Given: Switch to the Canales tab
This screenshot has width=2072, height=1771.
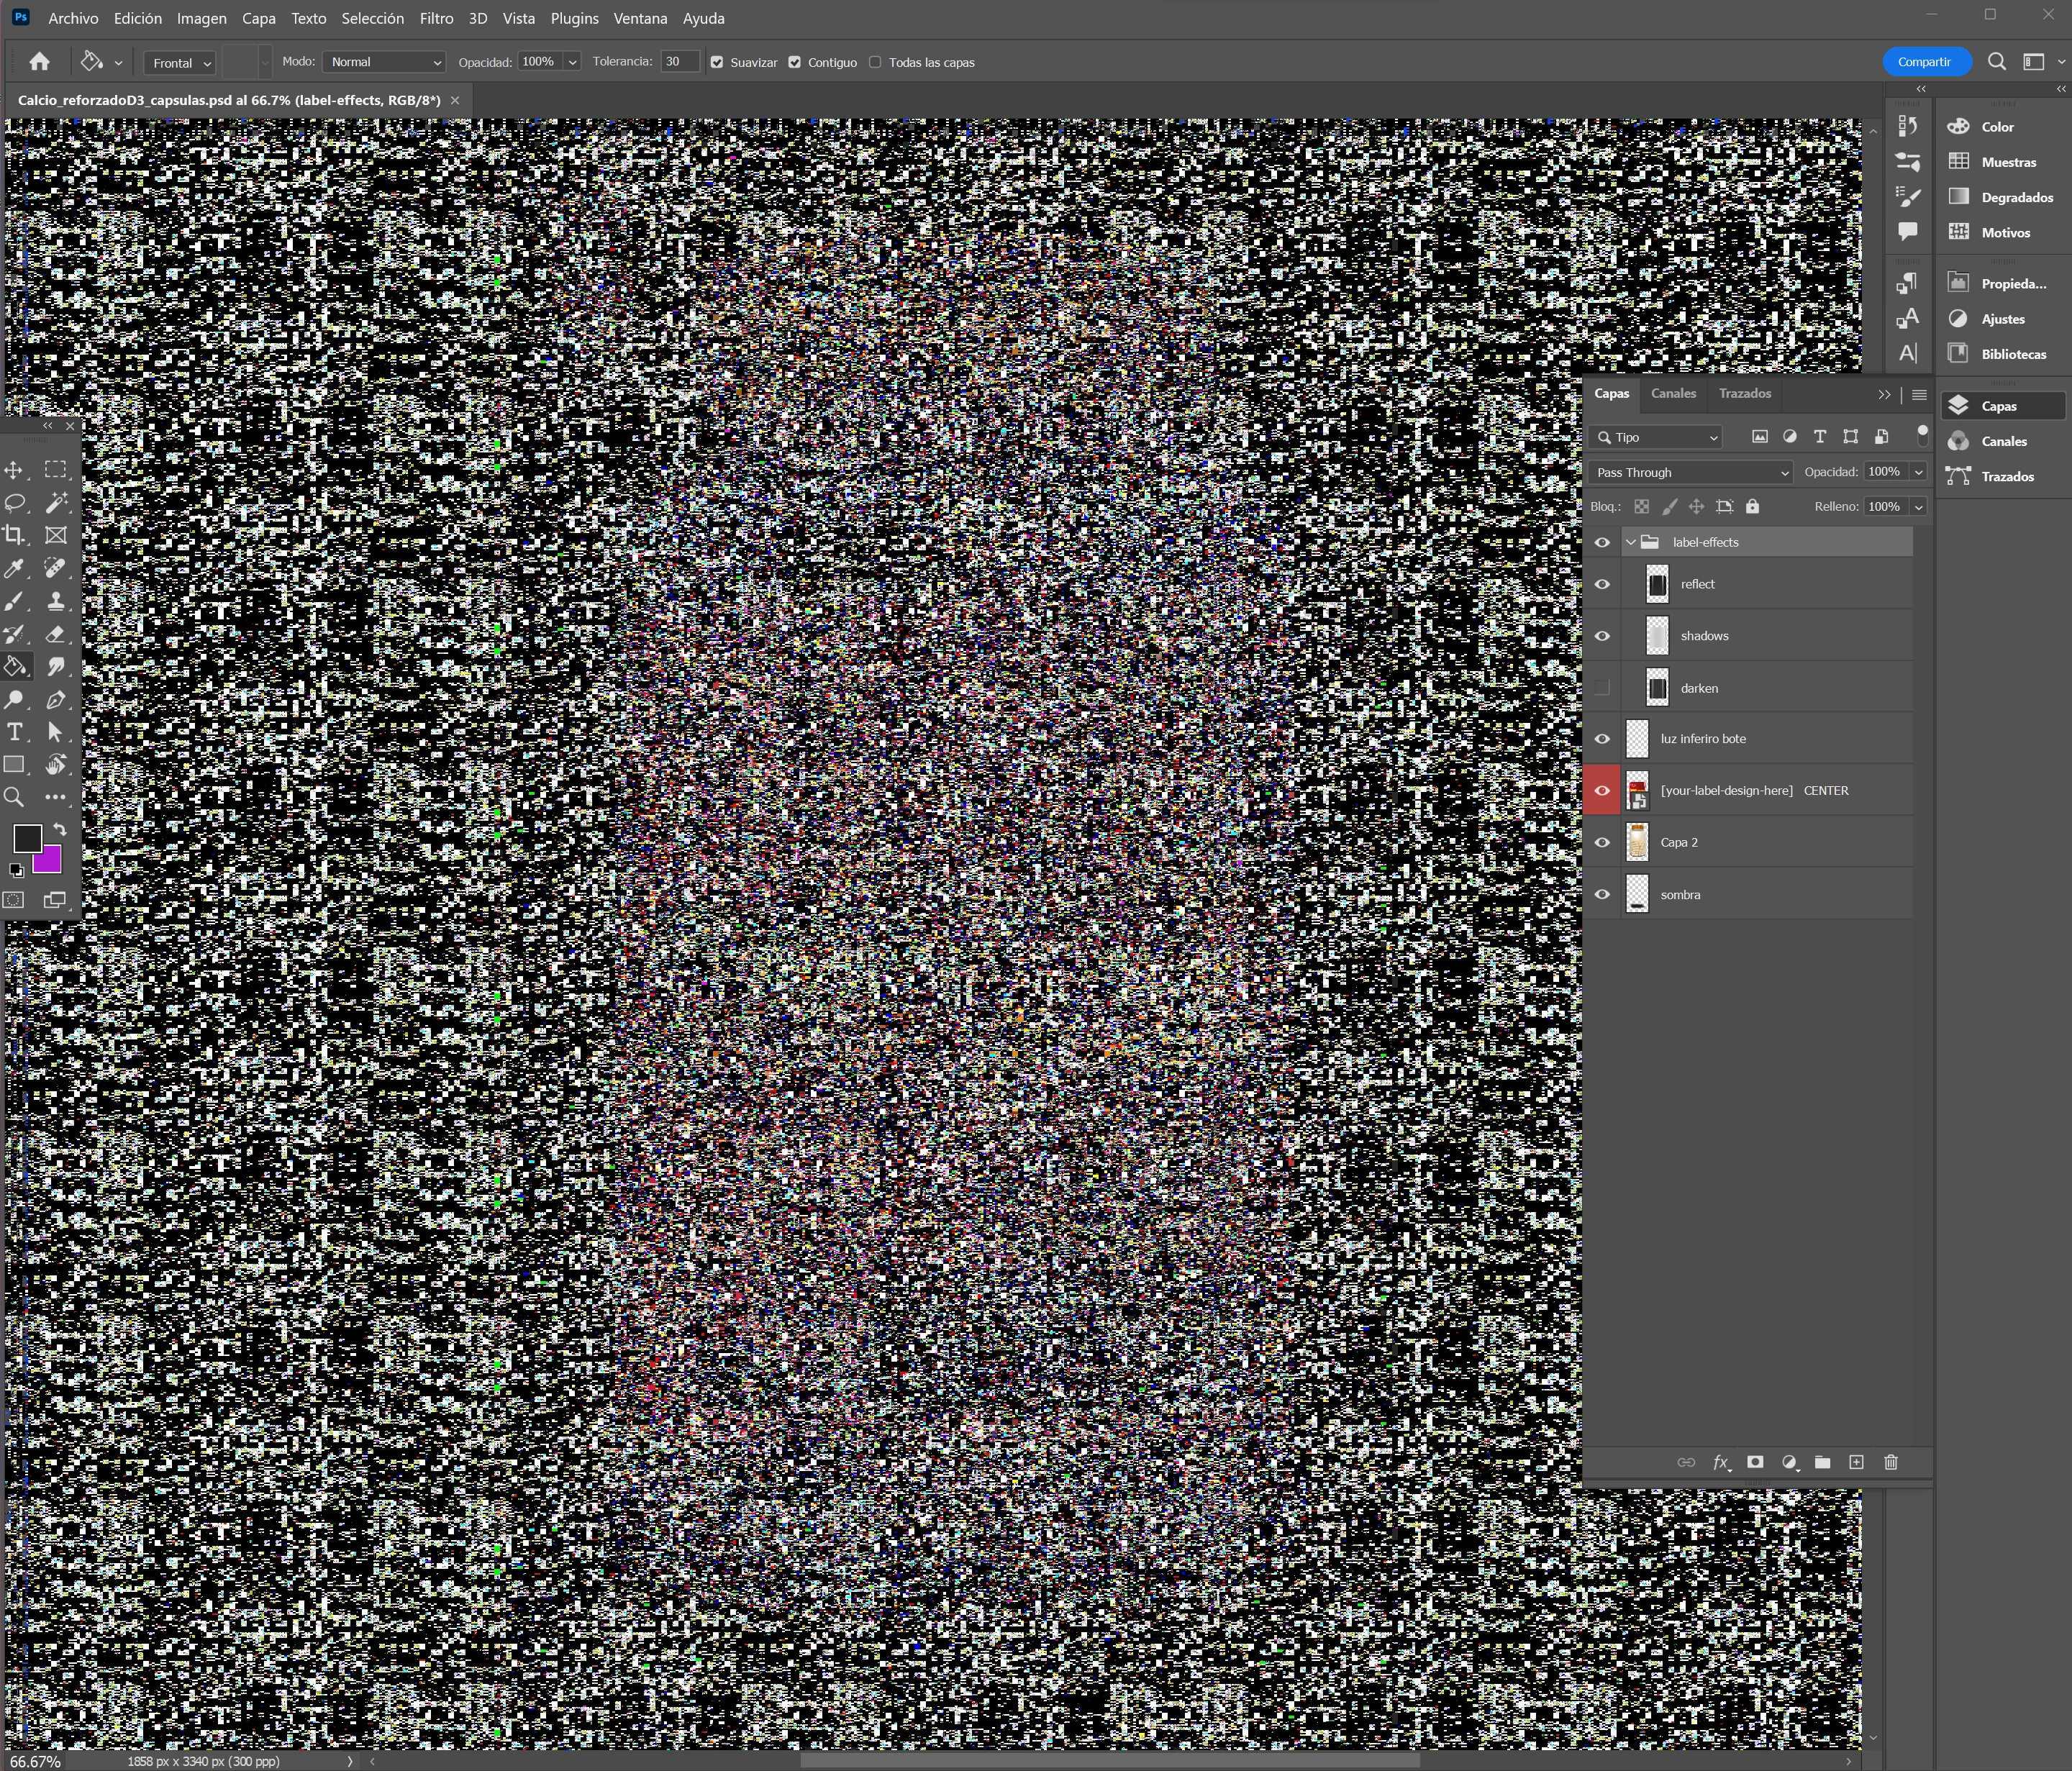Looking at the screenshot, I should click(x=1673, y=393).
